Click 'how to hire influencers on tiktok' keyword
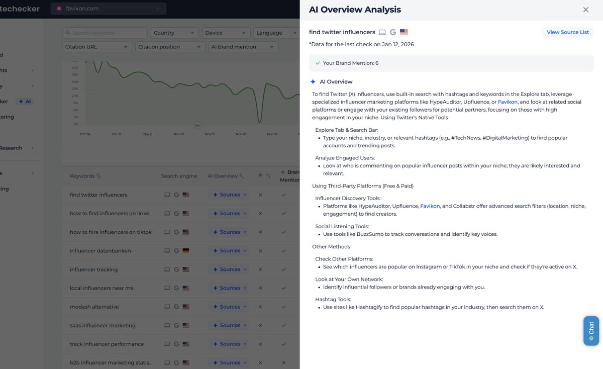The width and height of the screenshot is (603, 369). pos(111,232)
